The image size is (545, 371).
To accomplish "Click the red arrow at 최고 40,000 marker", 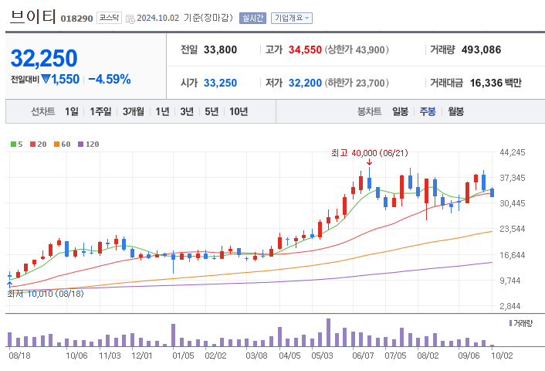I will [x=369, y=162].
